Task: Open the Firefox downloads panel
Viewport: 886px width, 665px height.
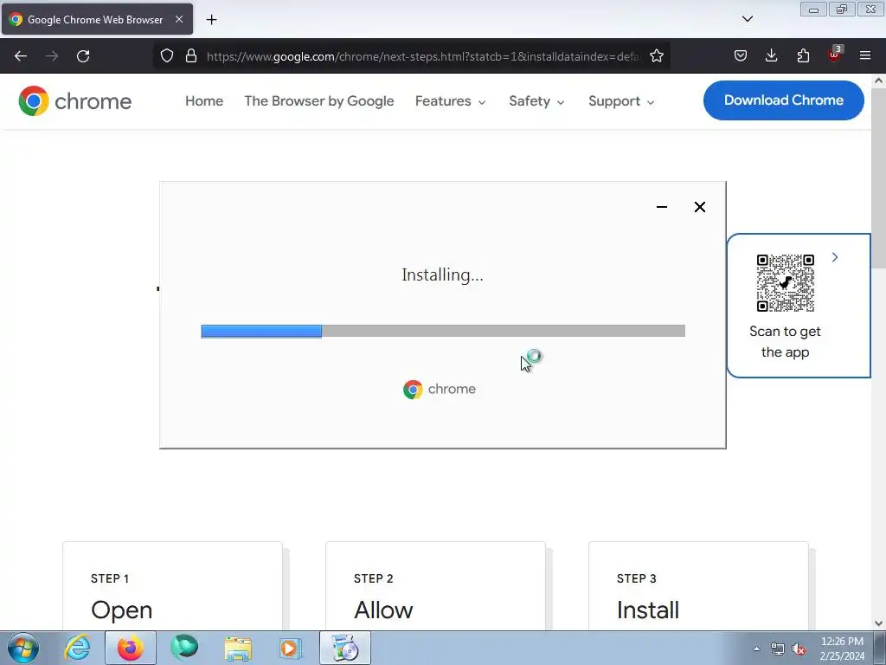Action: point(771,56)
